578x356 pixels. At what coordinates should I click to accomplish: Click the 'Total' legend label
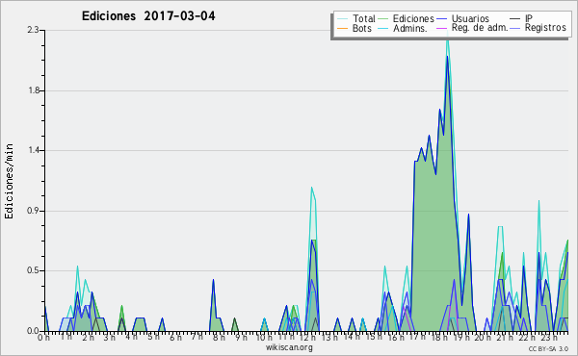pyautogui.click(x=363, y=18)
